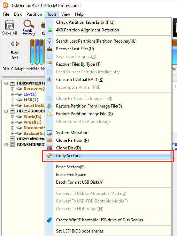Open the Partition menu
This screenshot has height=236, width=177.
[x=34, y=14]
